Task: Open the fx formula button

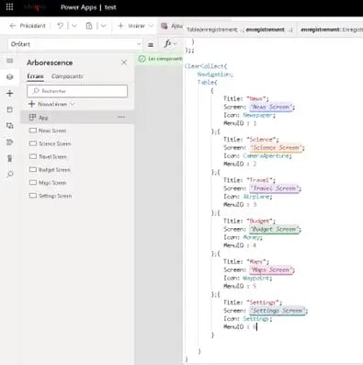Action: [x=170, y=44]
